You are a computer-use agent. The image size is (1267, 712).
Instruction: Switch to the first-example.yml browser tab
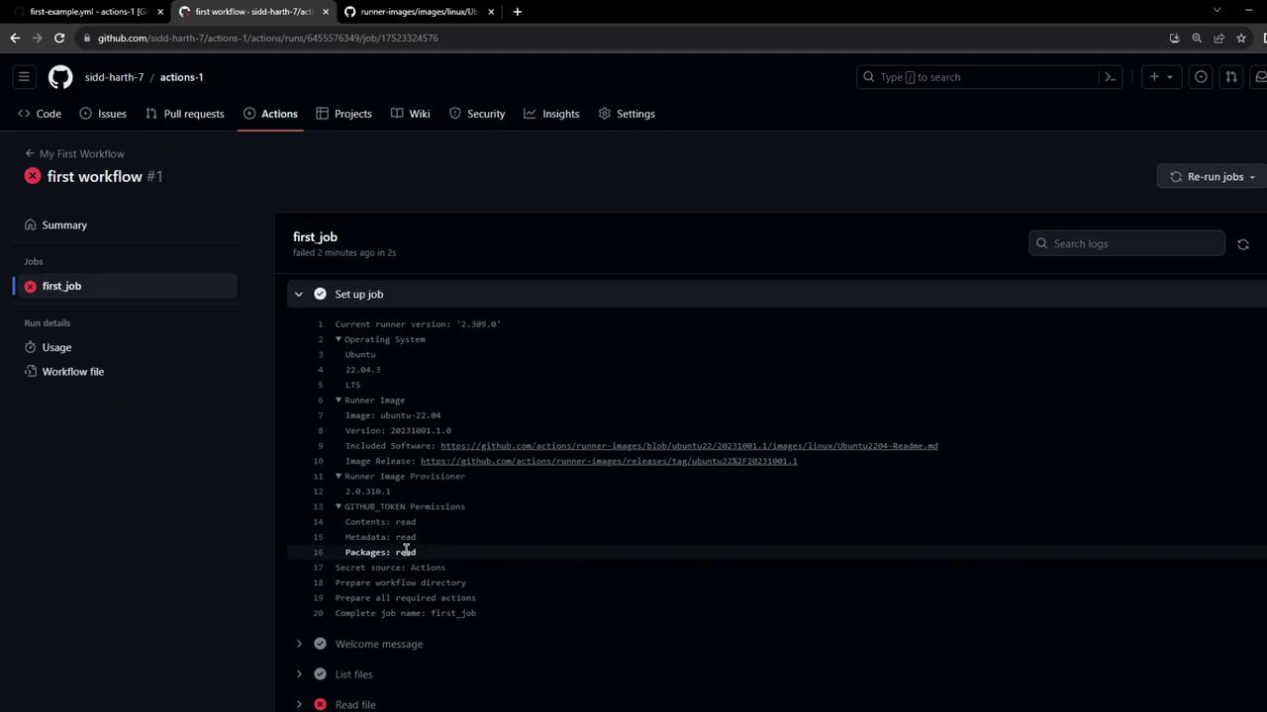pyautogui.click(x=89, y=12)
